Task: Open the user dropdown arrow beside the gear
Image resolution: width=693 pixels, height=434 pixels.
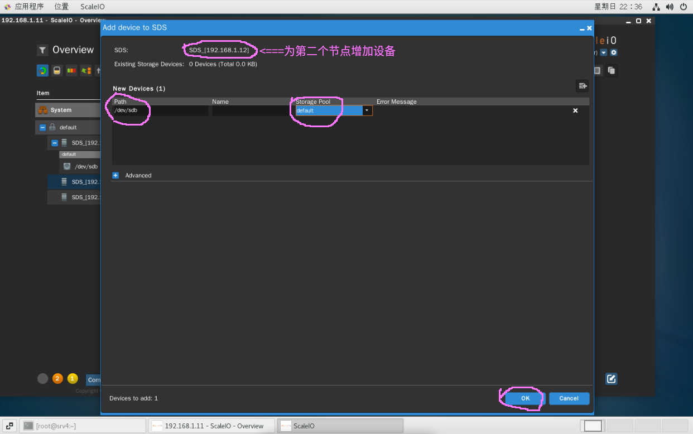Action: [604, 52]
